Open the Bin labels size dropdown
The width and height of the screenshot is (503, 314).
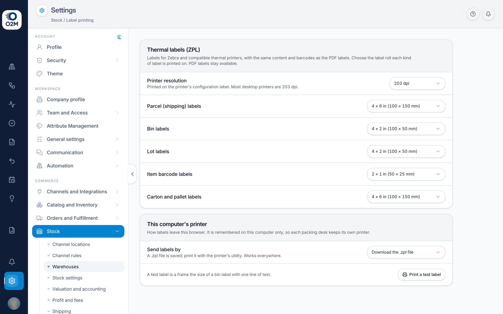click(406, 129)
